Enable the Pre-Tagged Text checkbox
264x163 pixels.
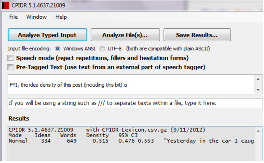click(x=10, y=67)
